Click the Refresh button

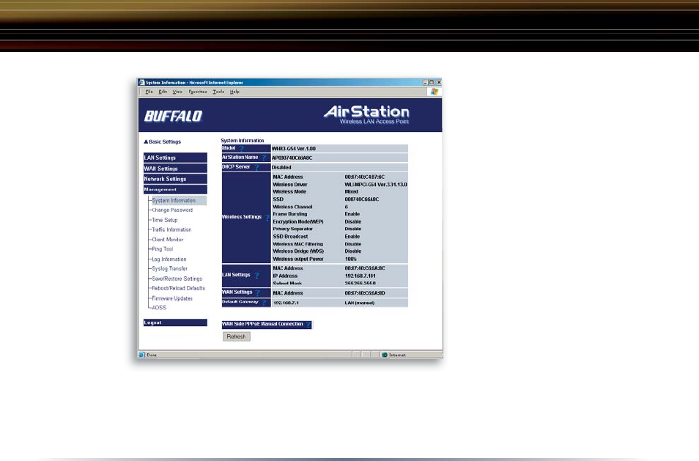click(236, 336)
